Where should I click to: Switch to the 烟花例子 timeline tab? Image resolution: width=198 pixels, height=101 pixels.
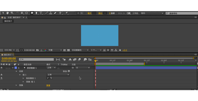pos(8,55)
